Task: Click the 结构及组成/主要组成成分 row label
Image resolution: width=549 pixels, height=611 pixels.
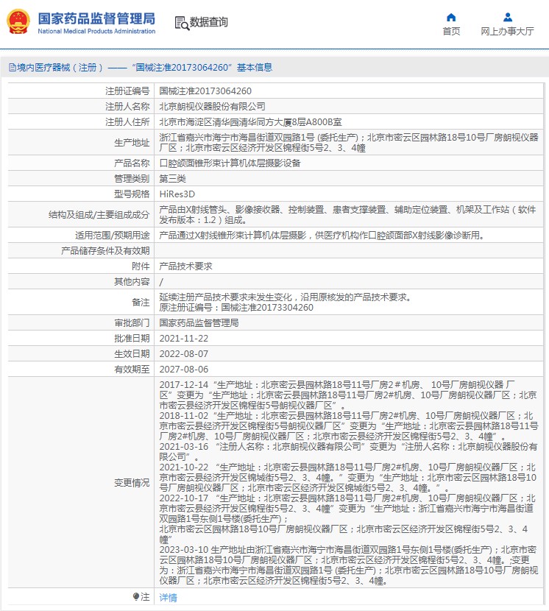Action: click(99, 215)
